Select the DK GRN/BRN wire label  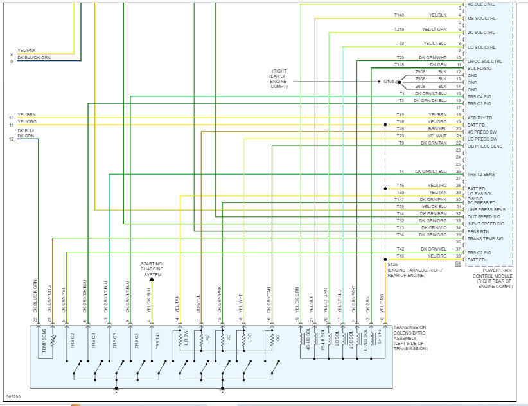click(x=433, y=214)
